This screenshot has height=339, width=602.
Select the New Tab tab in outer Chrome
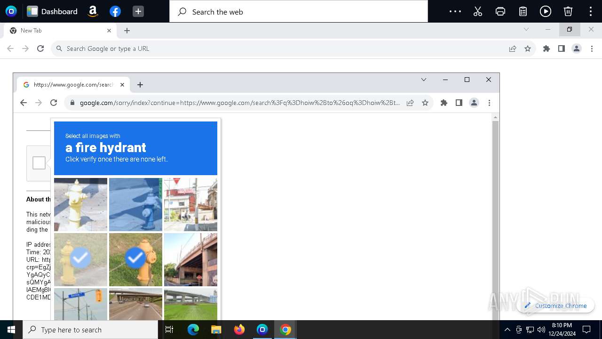tap(60, 31)
